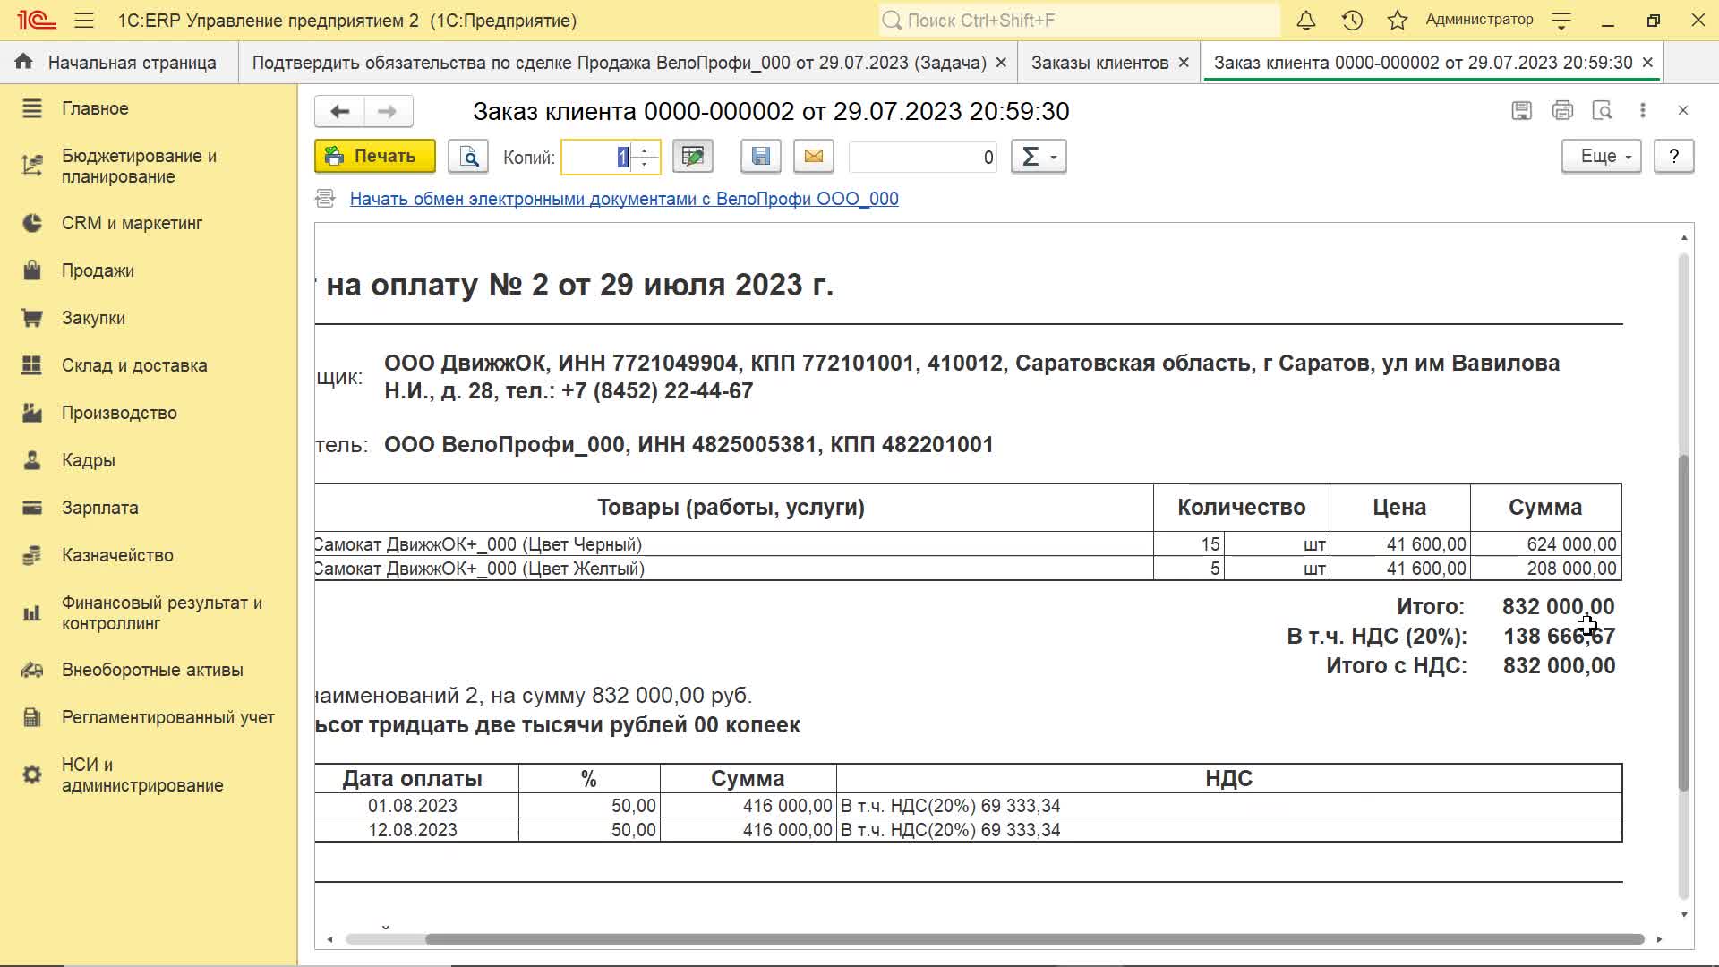Screen dimensions: 1719x967
Task: Click the Поиск Ctrl+Shift+F search field
Action: click(1079, 20)
